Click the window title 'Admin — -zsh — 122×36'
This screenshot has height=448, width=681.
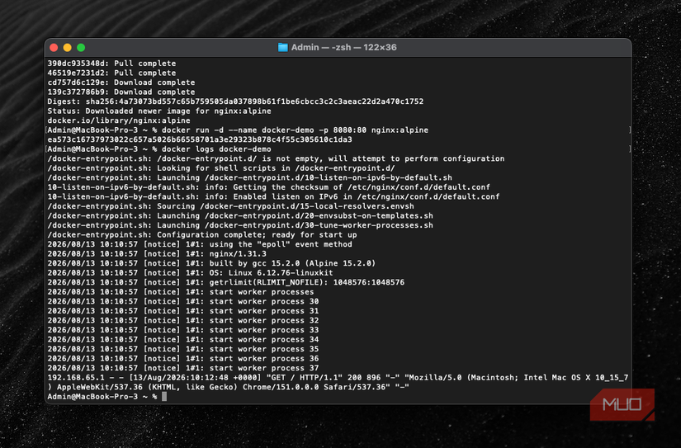coord(343,47)
